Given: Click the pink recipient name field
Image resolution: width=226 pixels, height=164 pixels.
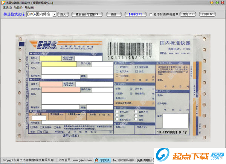Looking at the screenshot, I should (x=51, y=84).
